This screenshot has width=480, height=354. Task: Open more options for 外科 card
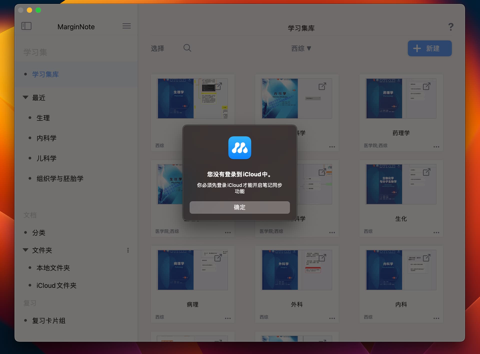(332, 319)
